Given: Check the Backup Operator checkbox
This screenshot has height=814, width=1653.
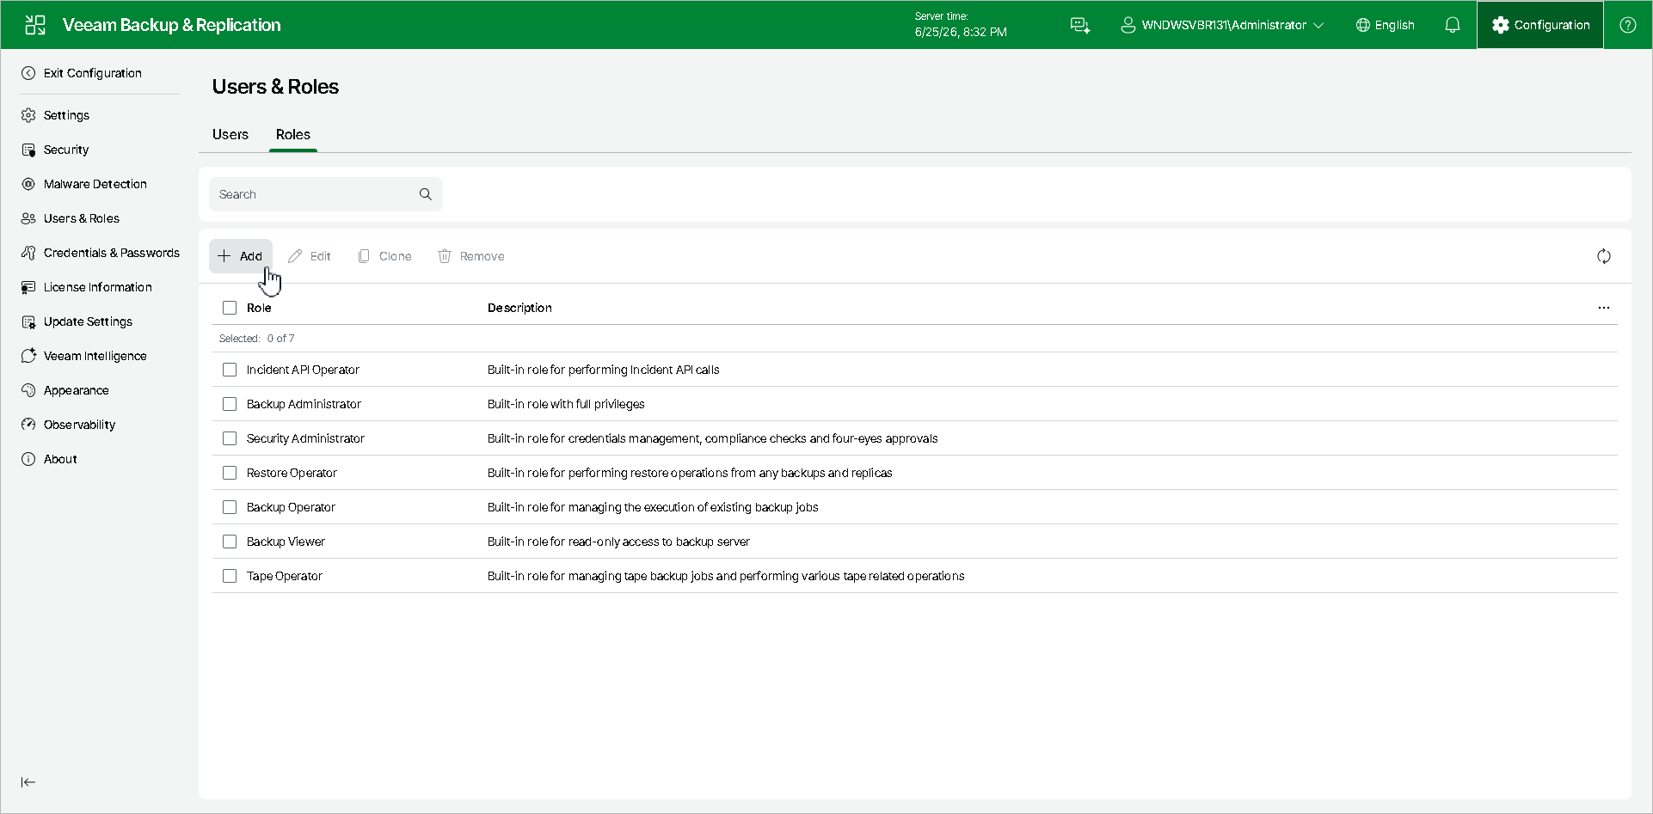Looking at the screenshot, I should coord(230,507).
